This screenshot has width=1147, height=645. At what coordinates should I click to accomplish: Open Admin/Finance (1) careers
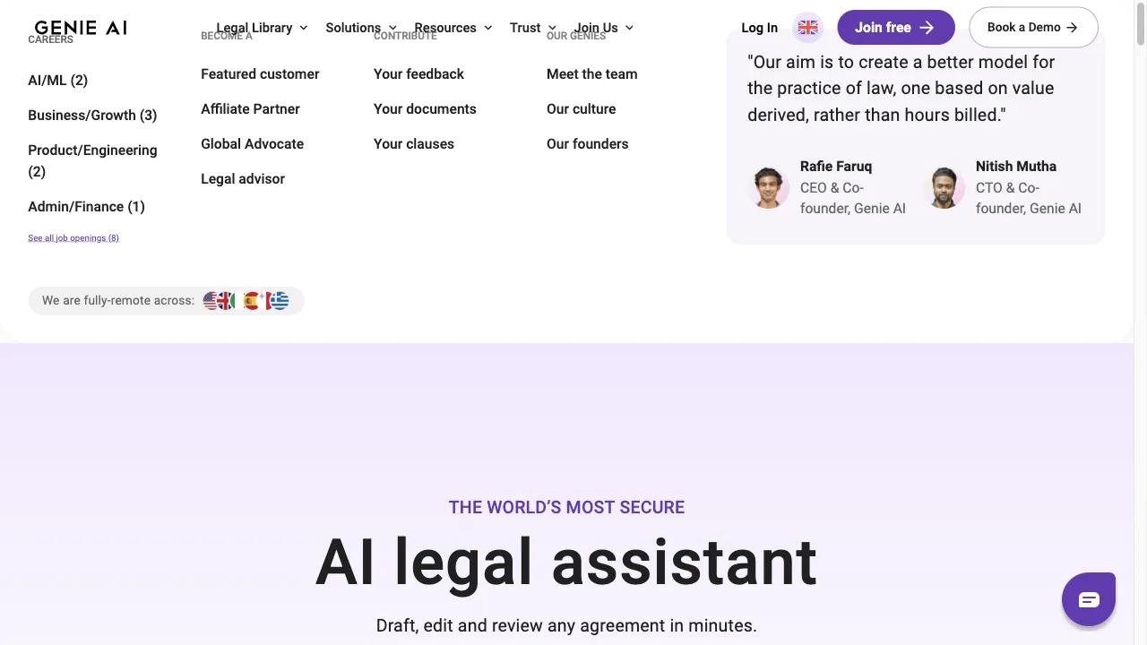coord(86,207)
